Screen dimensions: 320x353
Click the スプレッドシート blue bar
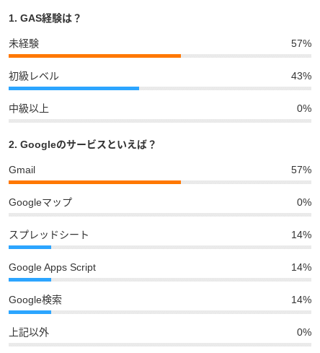tap(30, 248)
